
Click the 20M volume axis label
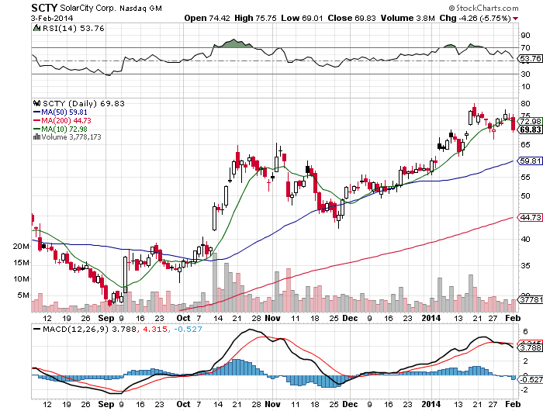click(21, 246)
